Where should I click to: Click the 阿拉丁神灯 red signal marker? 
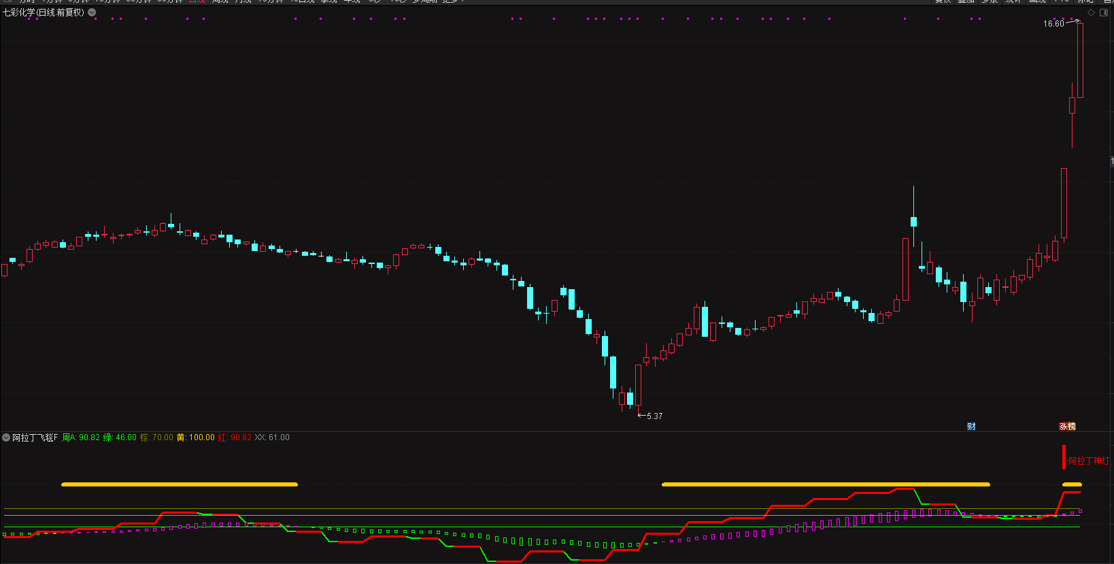click(1086, 461)
